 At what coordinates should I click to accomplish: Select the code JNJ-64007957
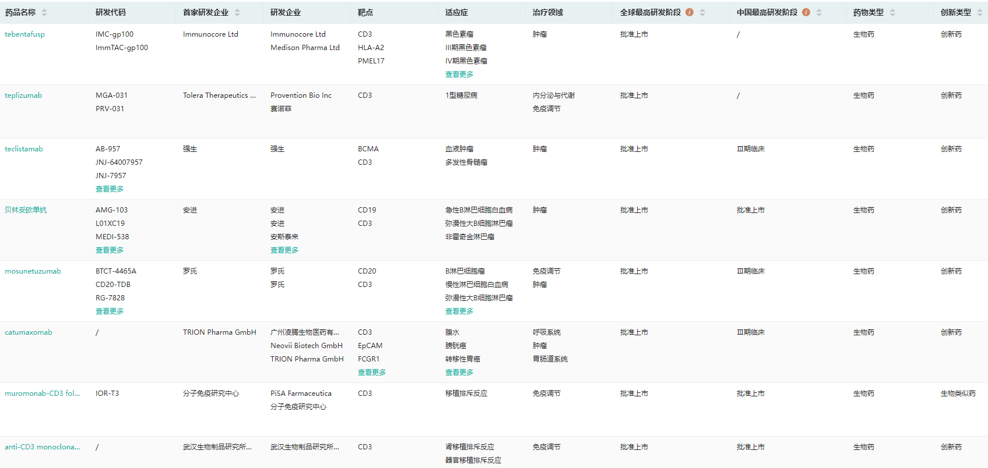(x=119, y=162)
